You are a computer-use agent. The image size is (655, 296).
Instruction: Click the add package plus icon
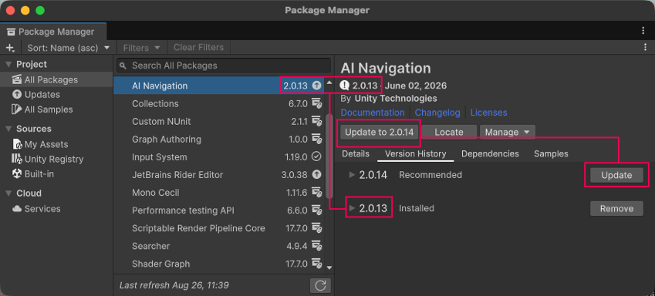pos(10,48)
